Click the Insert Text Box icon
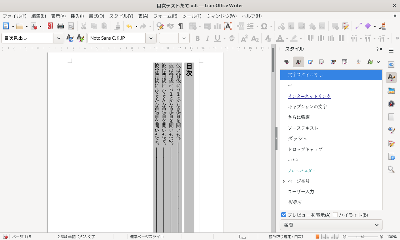The image size is (400, 240). (228, 26)
